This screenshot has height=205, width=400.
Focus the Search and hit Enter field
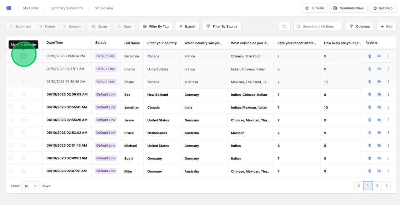(321, 26)
